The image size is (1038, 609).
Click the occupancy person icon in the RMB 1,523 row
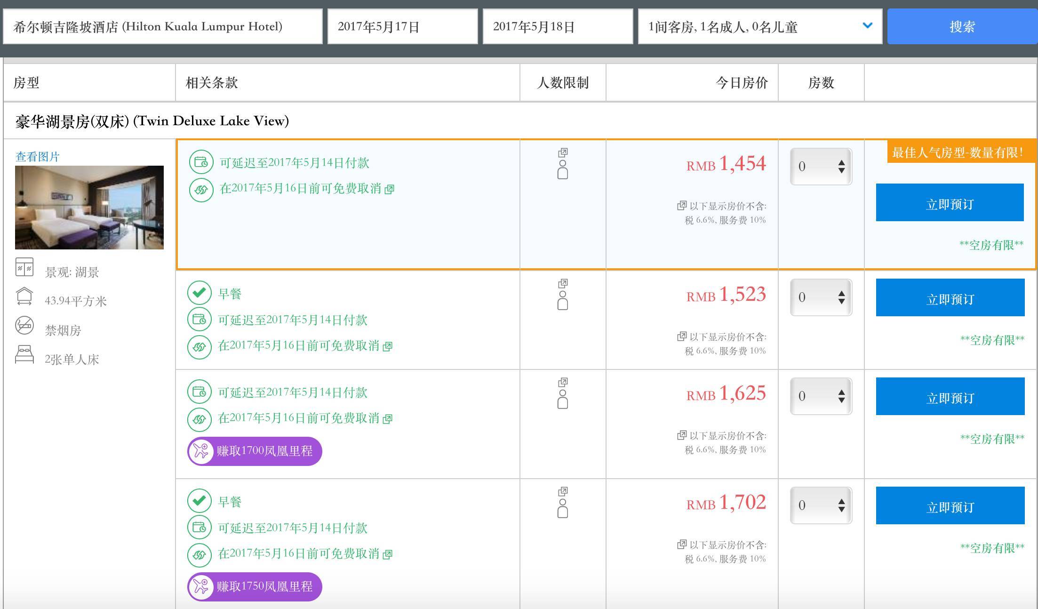point(563,301)
